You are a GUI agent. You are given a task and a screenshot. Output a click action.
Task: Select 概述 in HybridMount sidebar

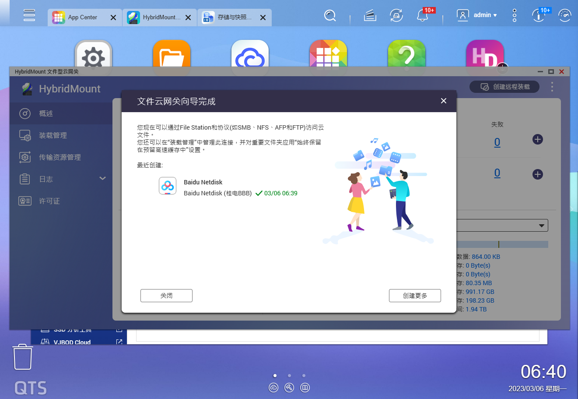61,113
